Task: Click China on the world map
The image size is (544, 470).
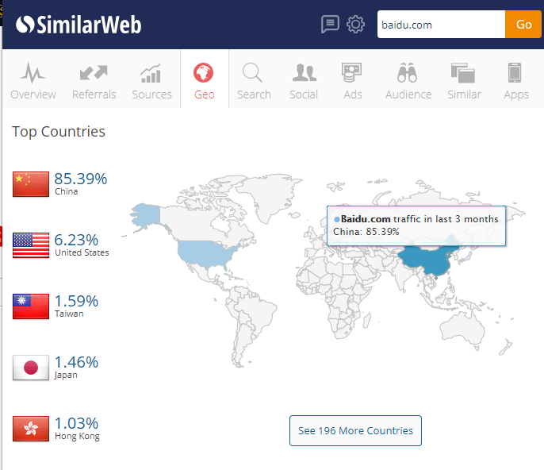Action: [428, 260]
